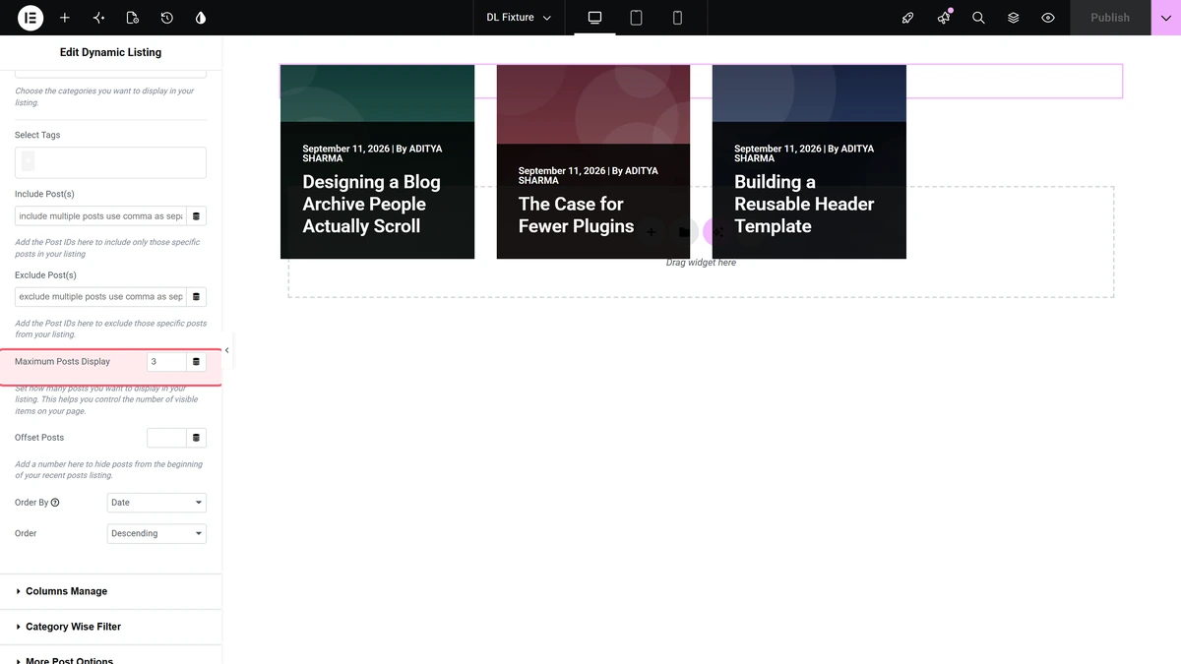This screenshot has height=664, width=1181.
Task: Open the finder search icon
Action: (x=978, y=18)
